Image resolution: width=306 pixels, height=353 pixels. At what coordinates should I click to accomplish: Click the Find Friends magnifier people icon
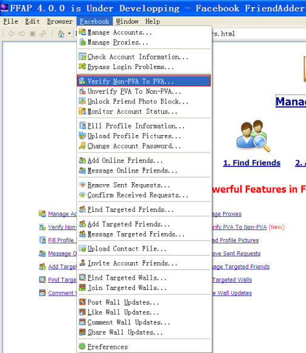pyautogui.click(x=253, y=136)
